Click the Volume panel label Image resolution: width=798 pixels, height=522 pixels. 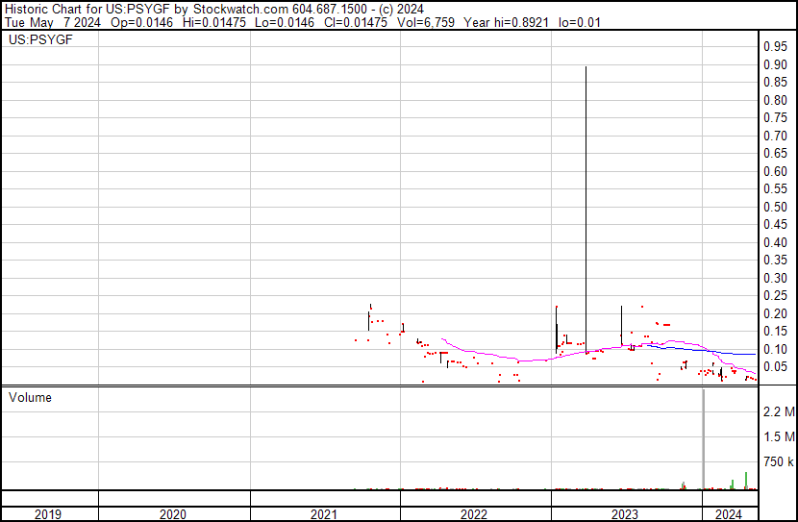[x=30, y=397]
